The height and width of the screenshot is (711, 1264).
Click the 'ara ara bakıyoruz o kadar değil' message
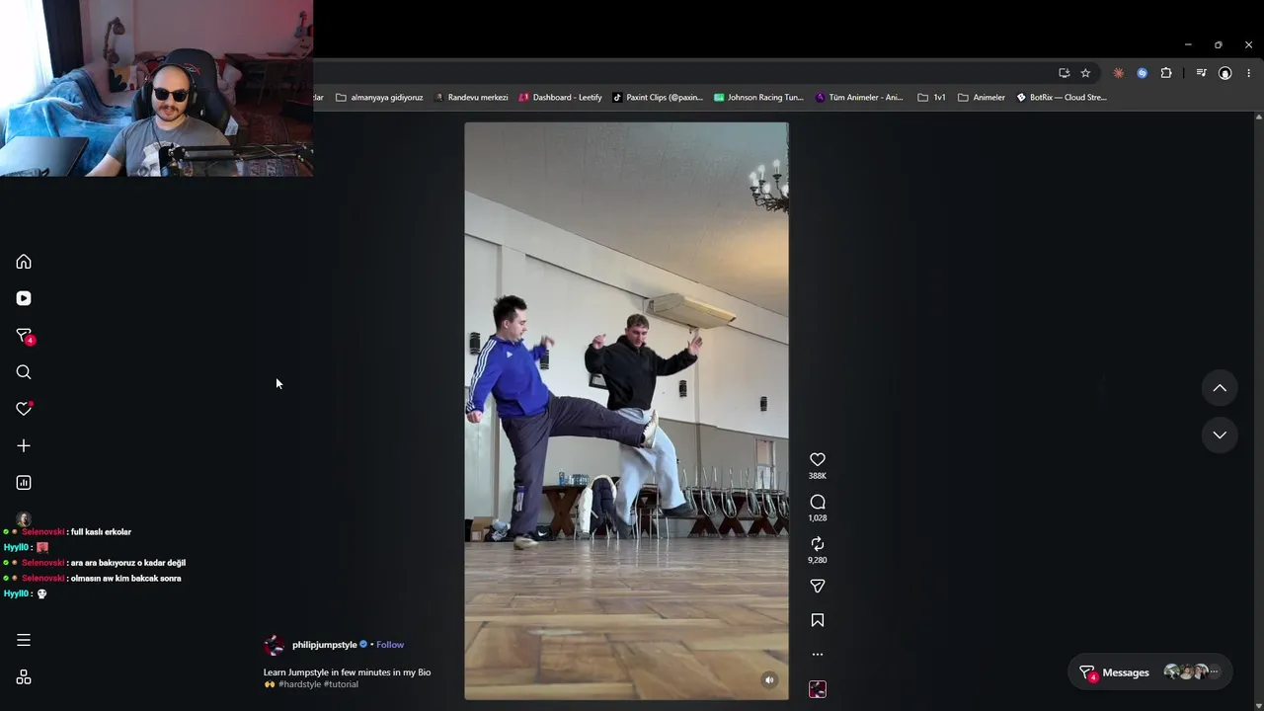128,563
